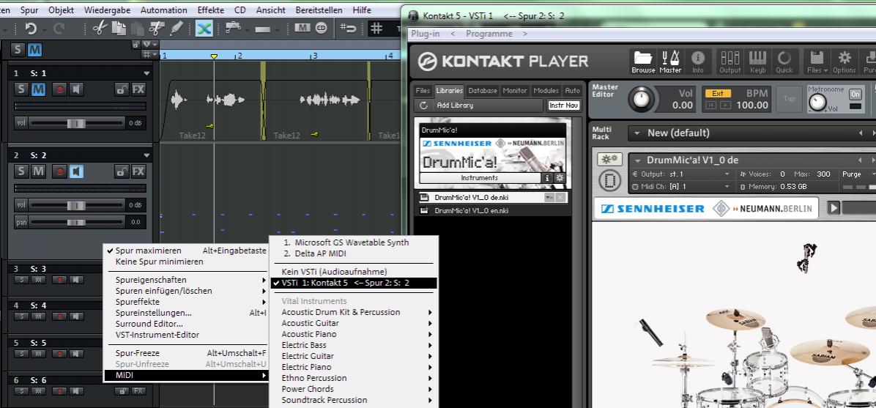Image resolution: width=876 pixels, height=408 pixels.
Task: Click the Tap tempo button
Action: point(789,98)
